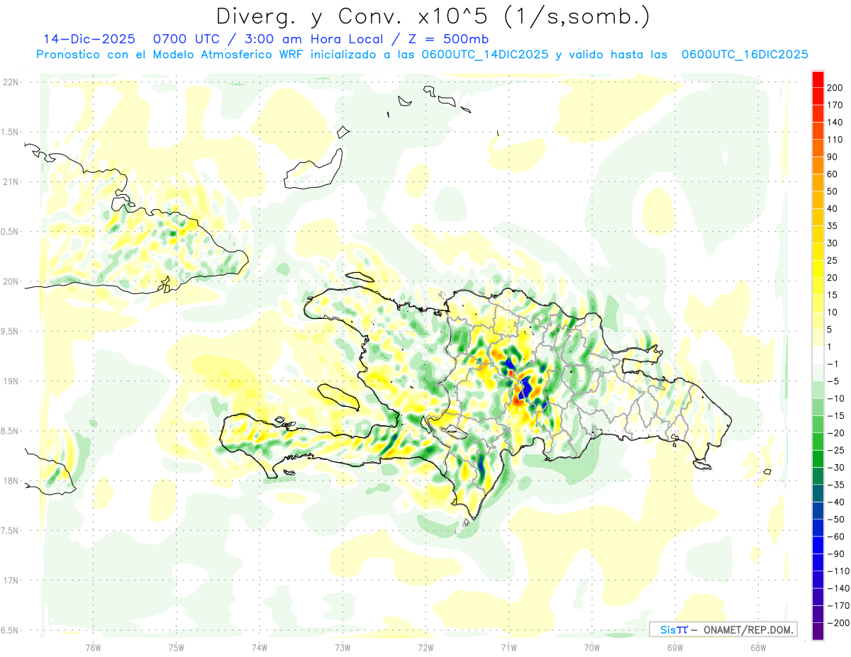Click the '110' value on the color scale
This screenshot has height=657, width=851.
835,140
